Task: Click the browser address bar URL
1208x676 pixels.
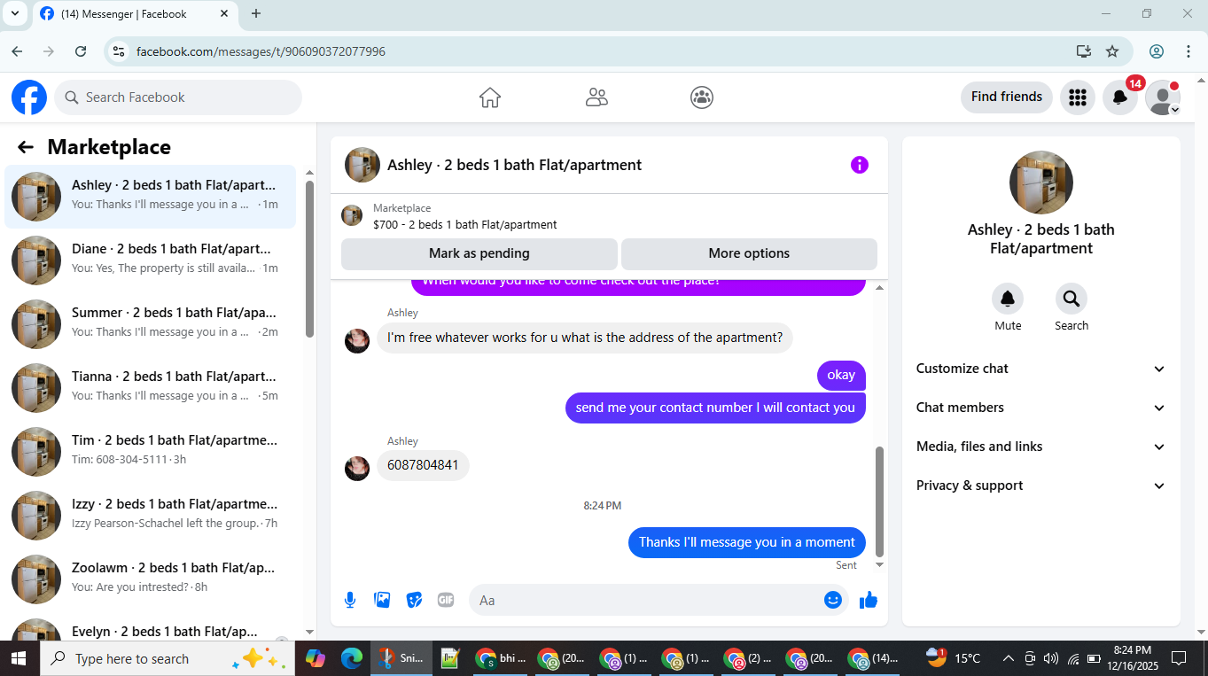Action: coord(261,51)
